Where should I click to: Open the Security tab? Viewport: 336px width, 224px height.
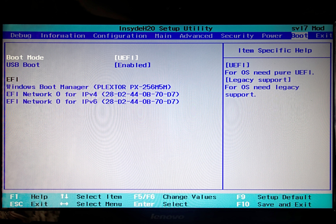tap(237, 36)
